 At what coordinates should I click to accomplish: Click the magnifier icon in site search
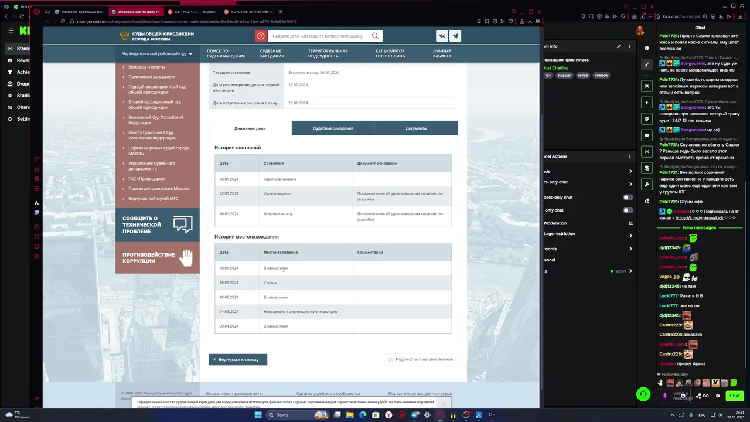[x=375, y=36]
